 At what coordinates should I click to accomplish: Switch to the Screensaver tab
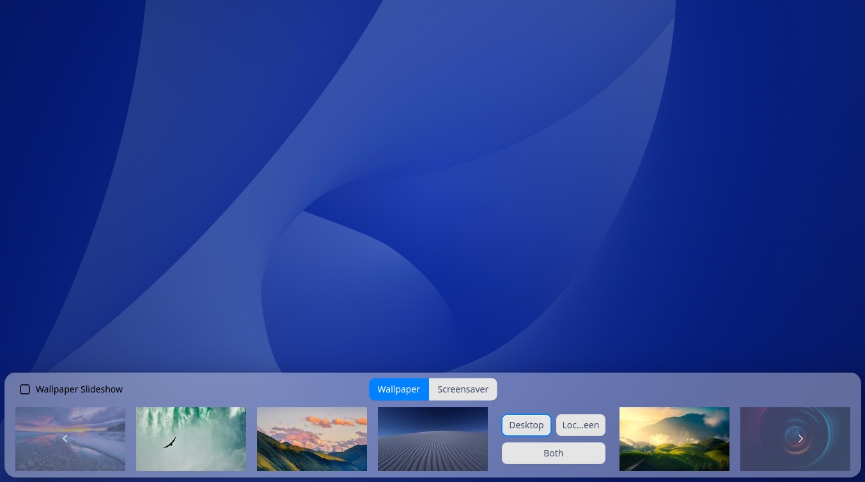point(463,389)
